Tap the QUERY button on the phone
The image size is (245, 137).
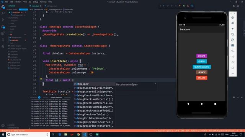[202, 61]
